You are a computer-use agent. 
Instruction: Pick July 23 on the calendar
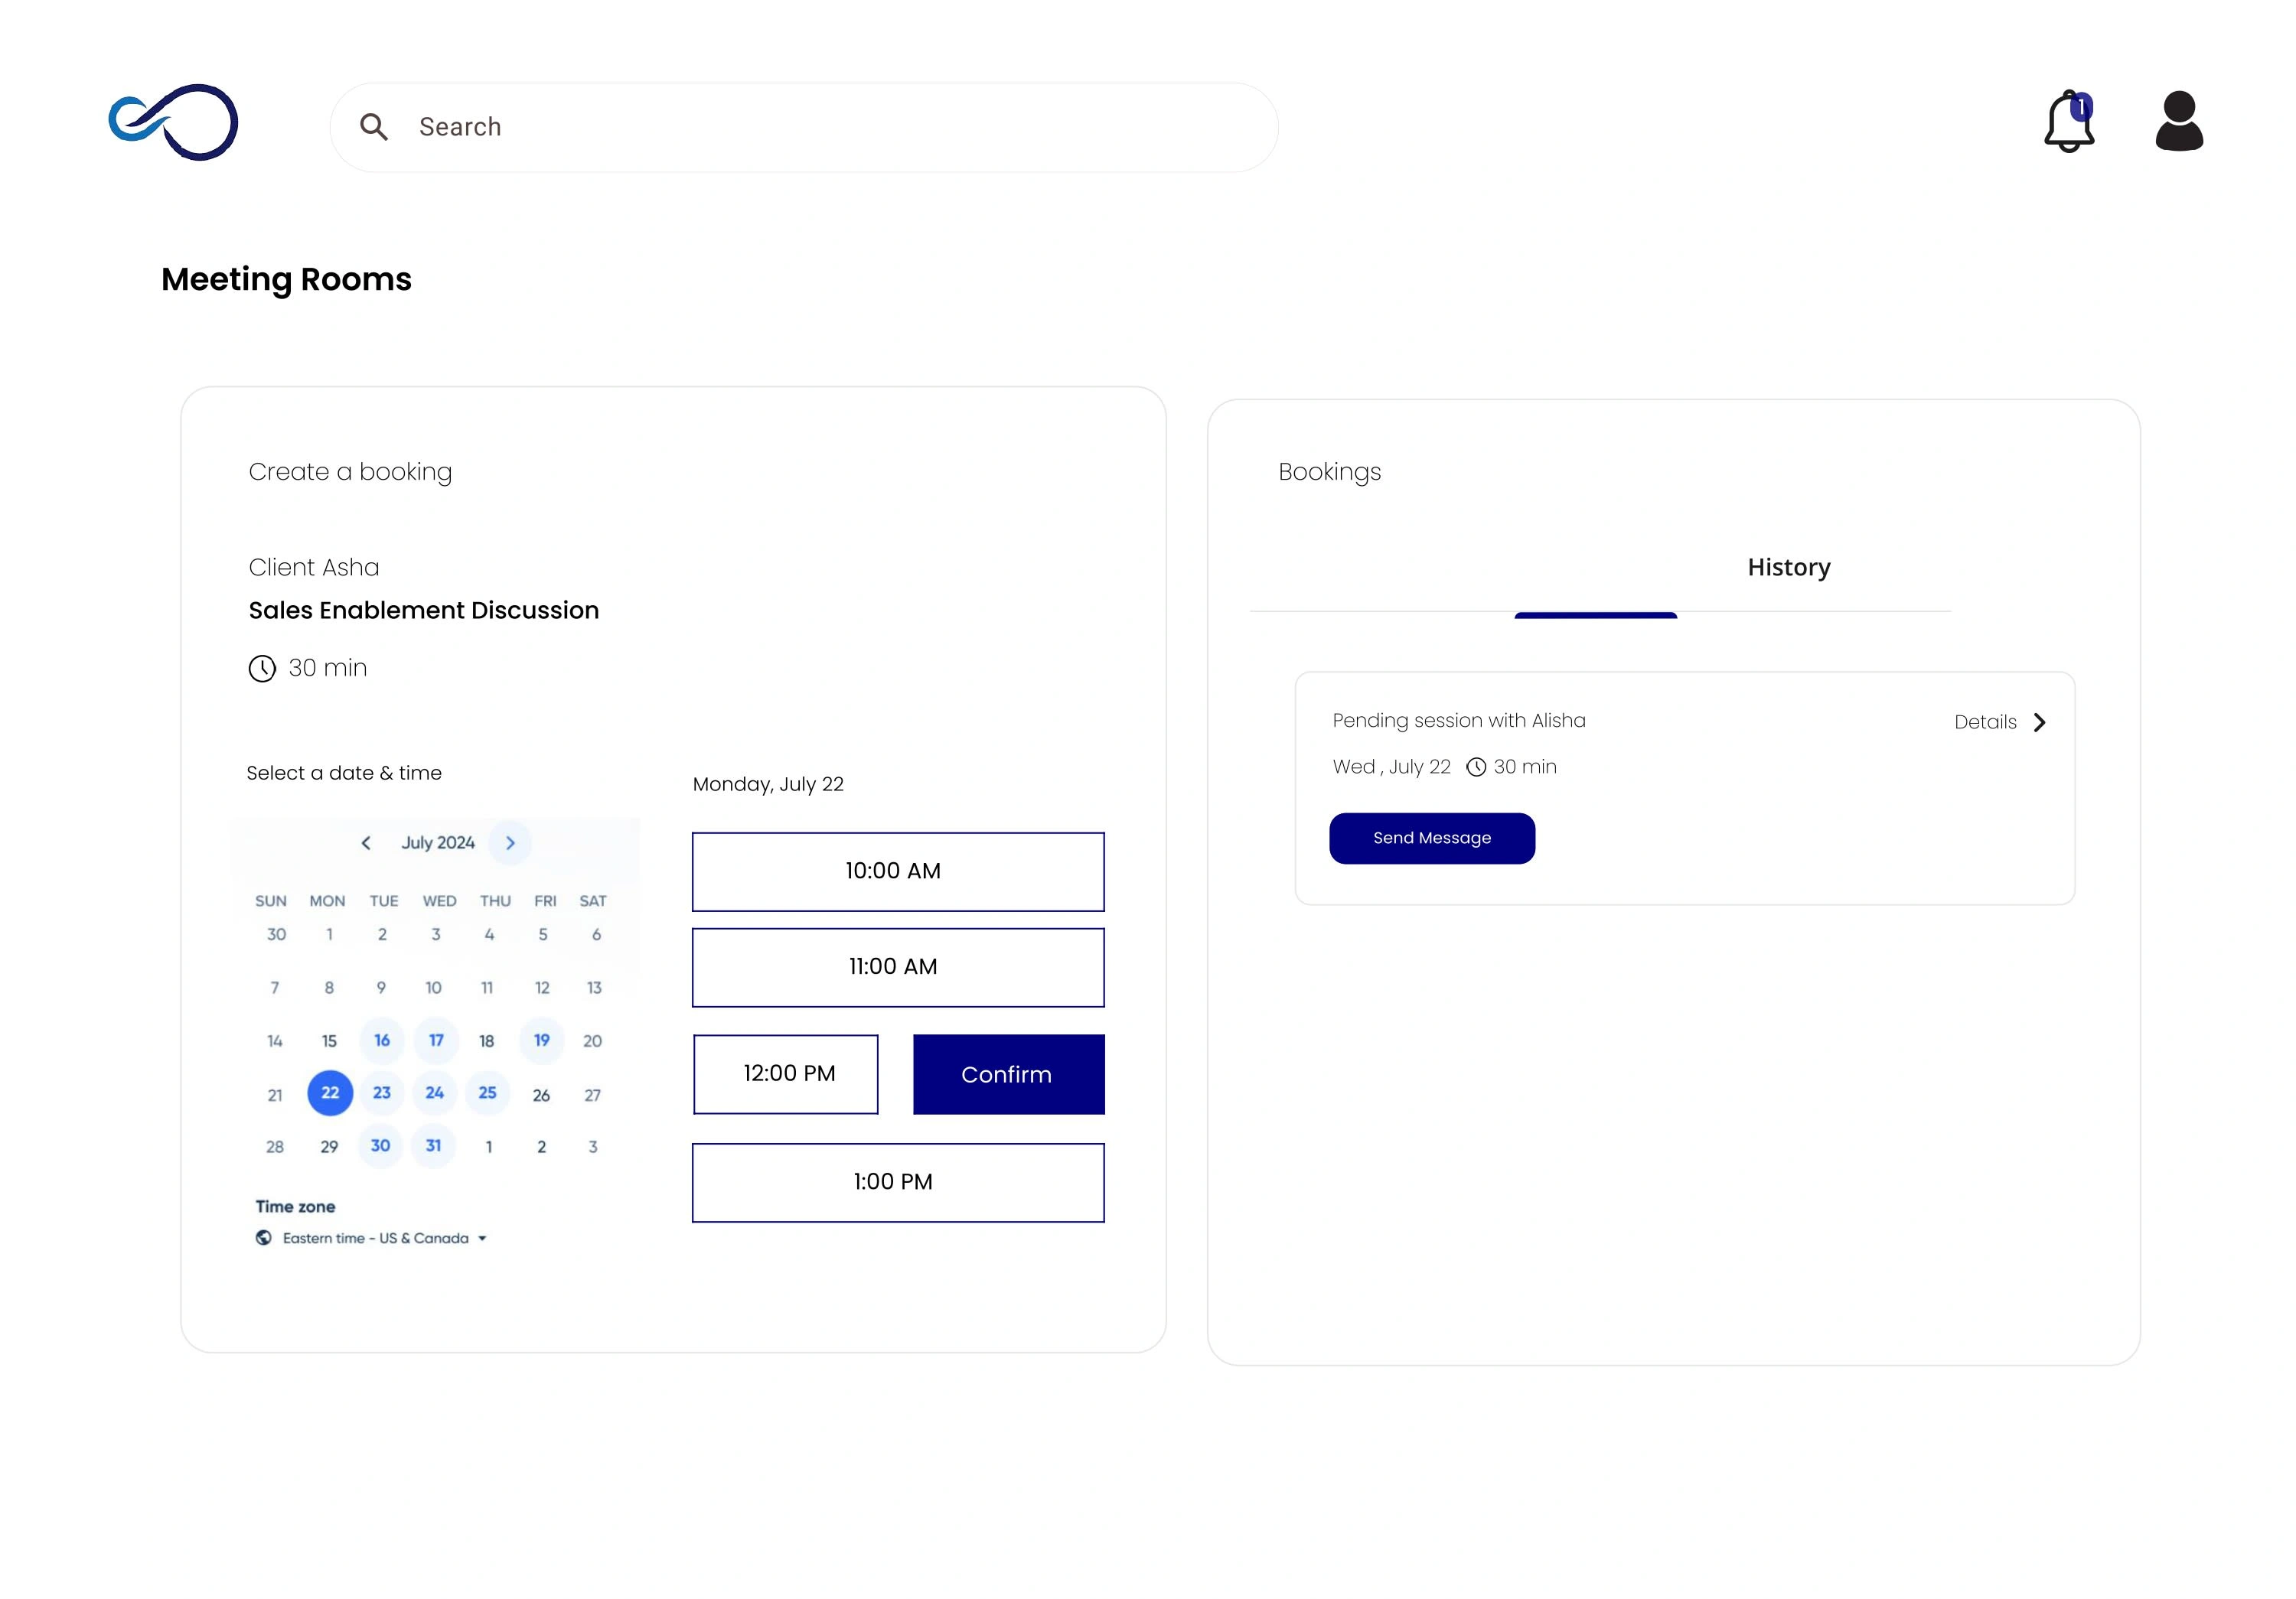click(x=382, y=1093)
